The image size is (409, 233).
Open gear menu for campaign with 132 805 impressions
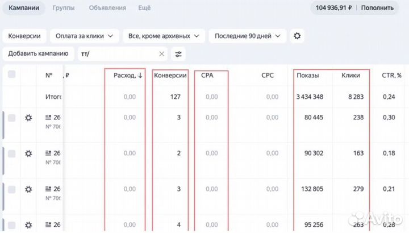(x=29, y=189)
